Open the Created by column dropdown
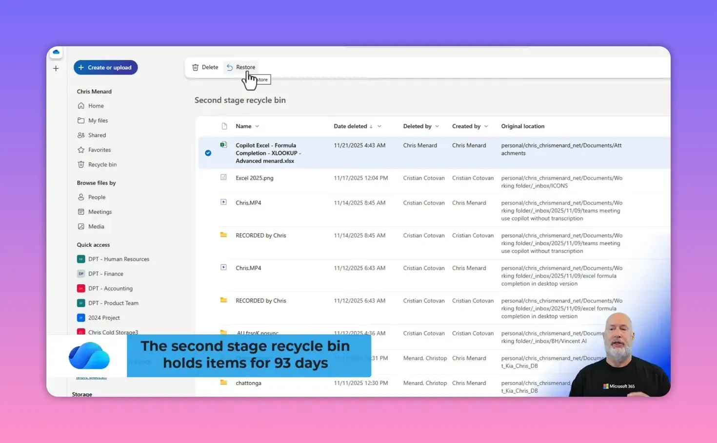Screen dimensions: 717x443 487,126
